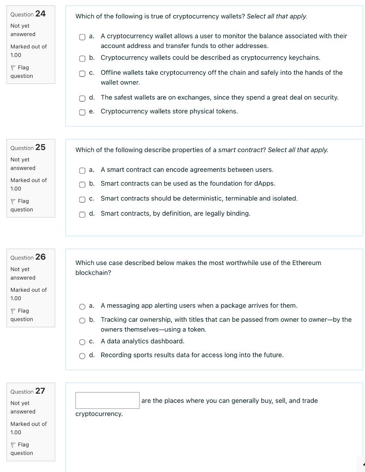Image resolution: width=365 pixels, height=472 pixels.
Task: Check option b about smart contracts founding dApps
Action: [x=82, y=184]
